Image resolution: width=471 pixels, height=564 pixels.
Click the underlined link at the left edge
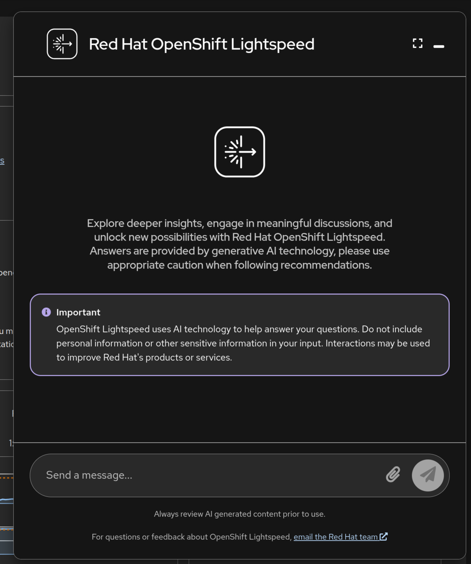point(2,161)
